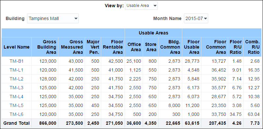Viewport: 263px width, 129px height.
Task: Select the 63,615 grand total cell
Action: [192, 123]
